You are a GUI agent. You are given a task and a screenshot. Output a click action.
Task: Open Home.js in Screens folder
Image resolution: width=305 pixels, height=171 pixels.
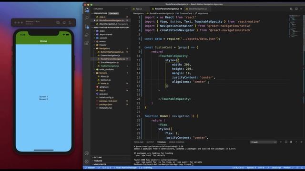105,84
